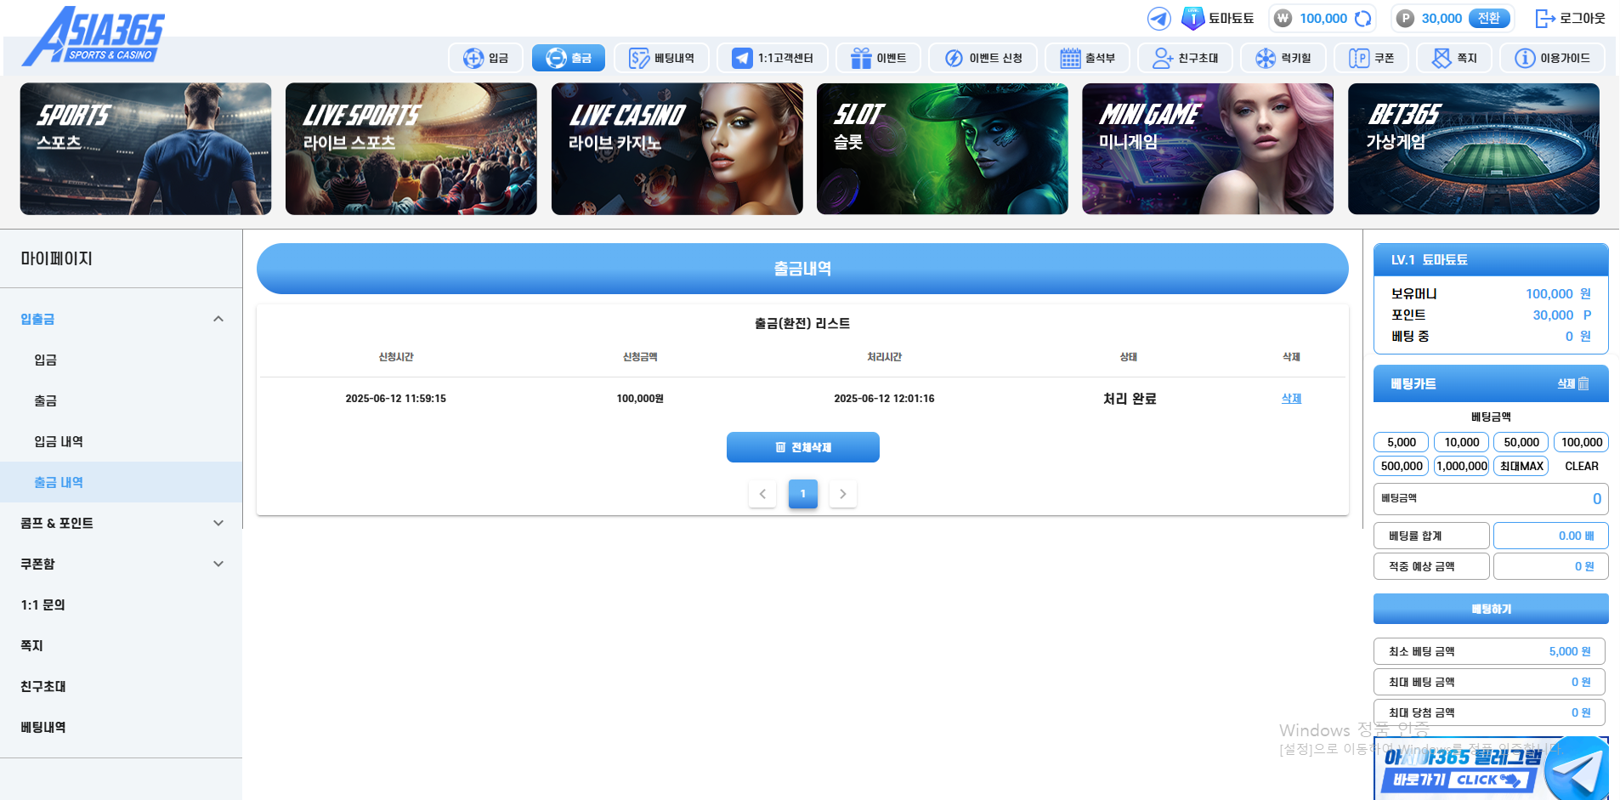Open the 이벤트 신청 menu

pyautogui.click(x=983, y=58)
